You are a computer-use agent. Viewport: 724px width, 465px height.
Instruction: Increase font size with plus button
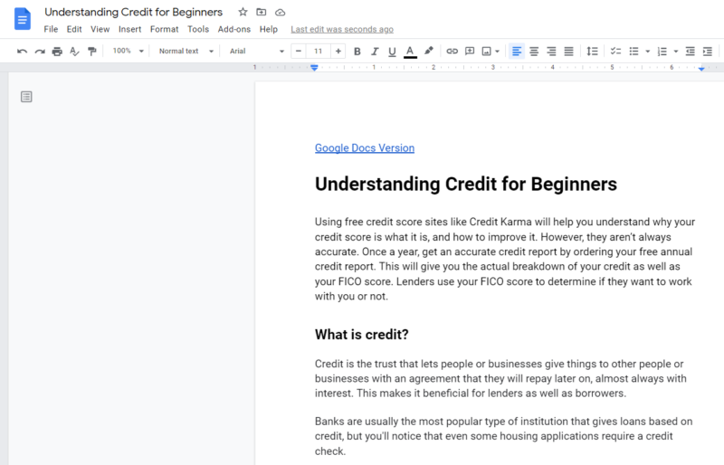[x=338, y=52]
